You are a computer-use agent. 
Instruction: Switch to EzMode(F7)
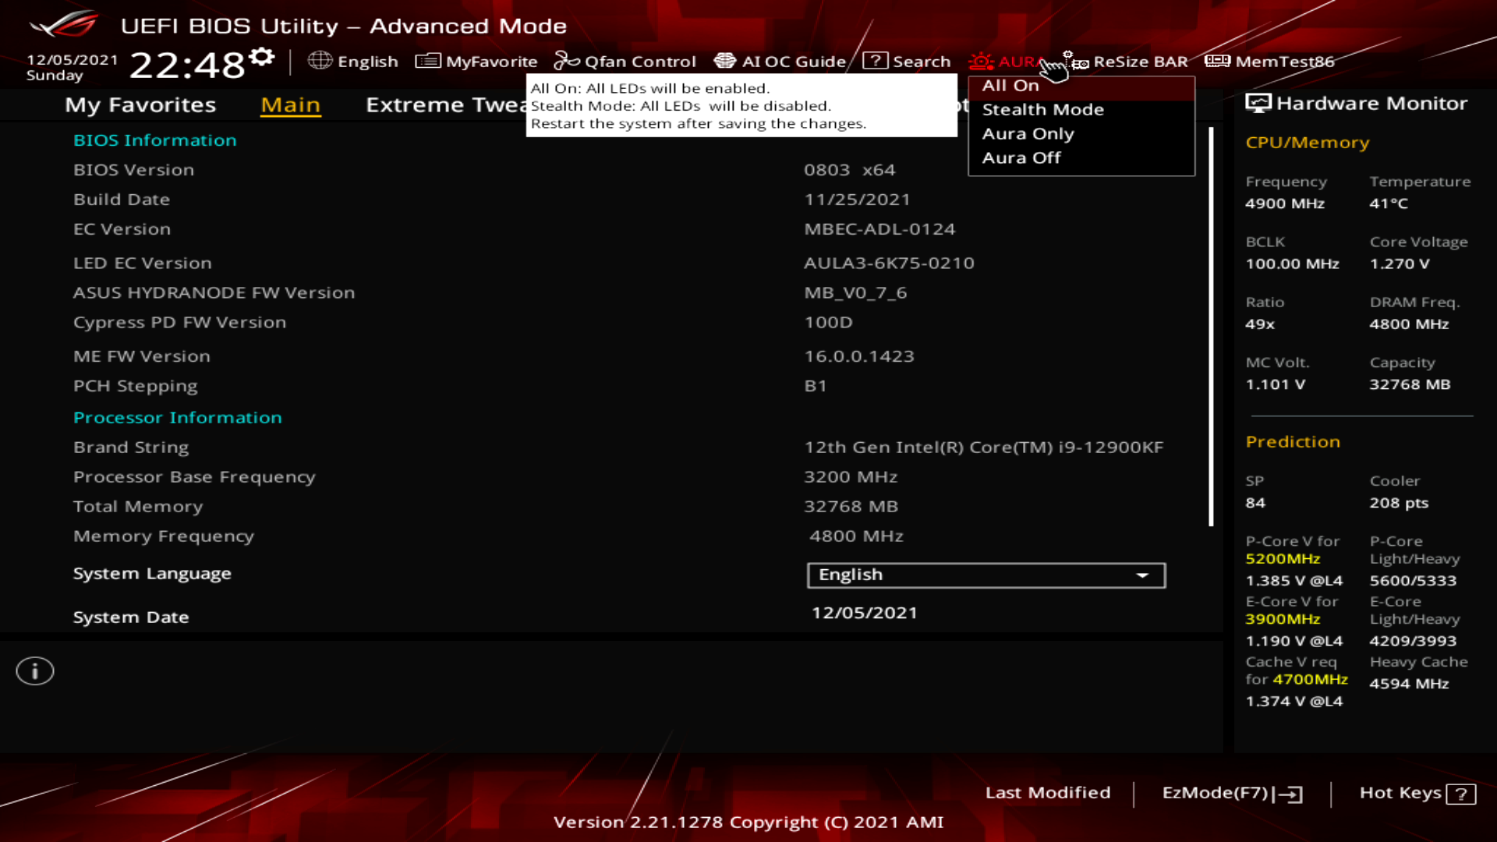coord(1231,793)
